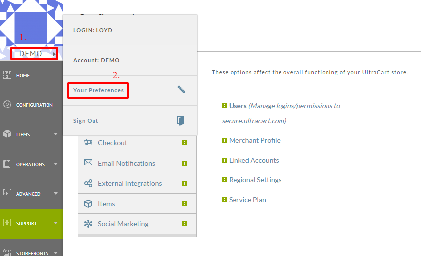Select Your Preferences in account menu
This screenshot has width=421, height=256.
(98, 90)
